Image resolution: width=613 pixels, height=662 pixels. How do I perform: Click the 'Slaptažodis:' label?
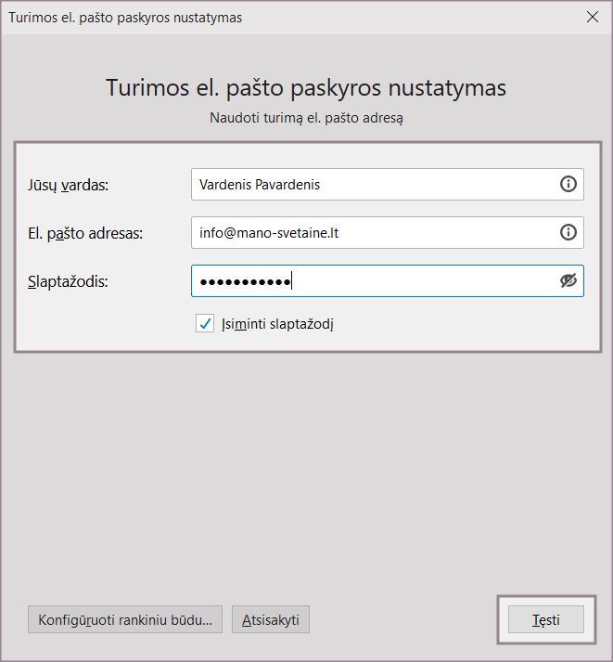(69, 281)
